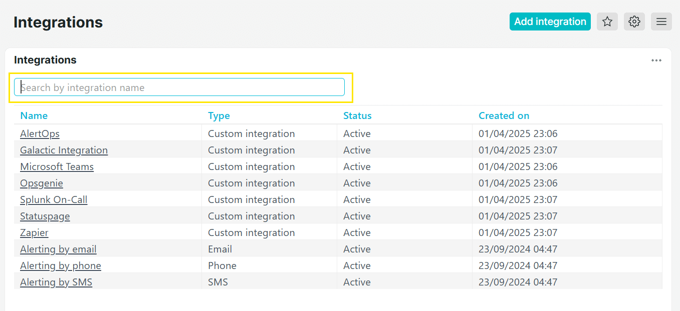Sort table by Status column header
Image resolution: width=680 pixels, height=311 pixels.
(x=357, y=115)
